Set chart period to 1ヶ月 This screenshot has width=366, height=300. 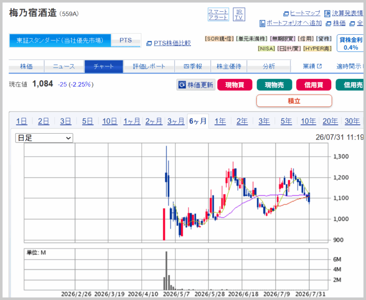(x=132, y=121)
